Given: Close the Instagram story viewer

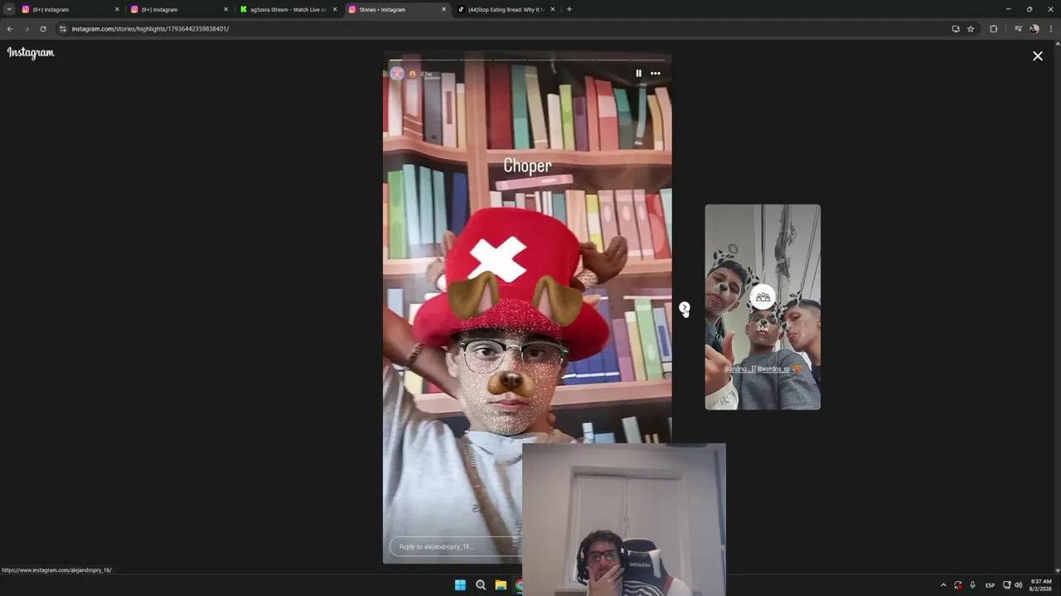Looking at the screenshot, I should [1038, 56].
